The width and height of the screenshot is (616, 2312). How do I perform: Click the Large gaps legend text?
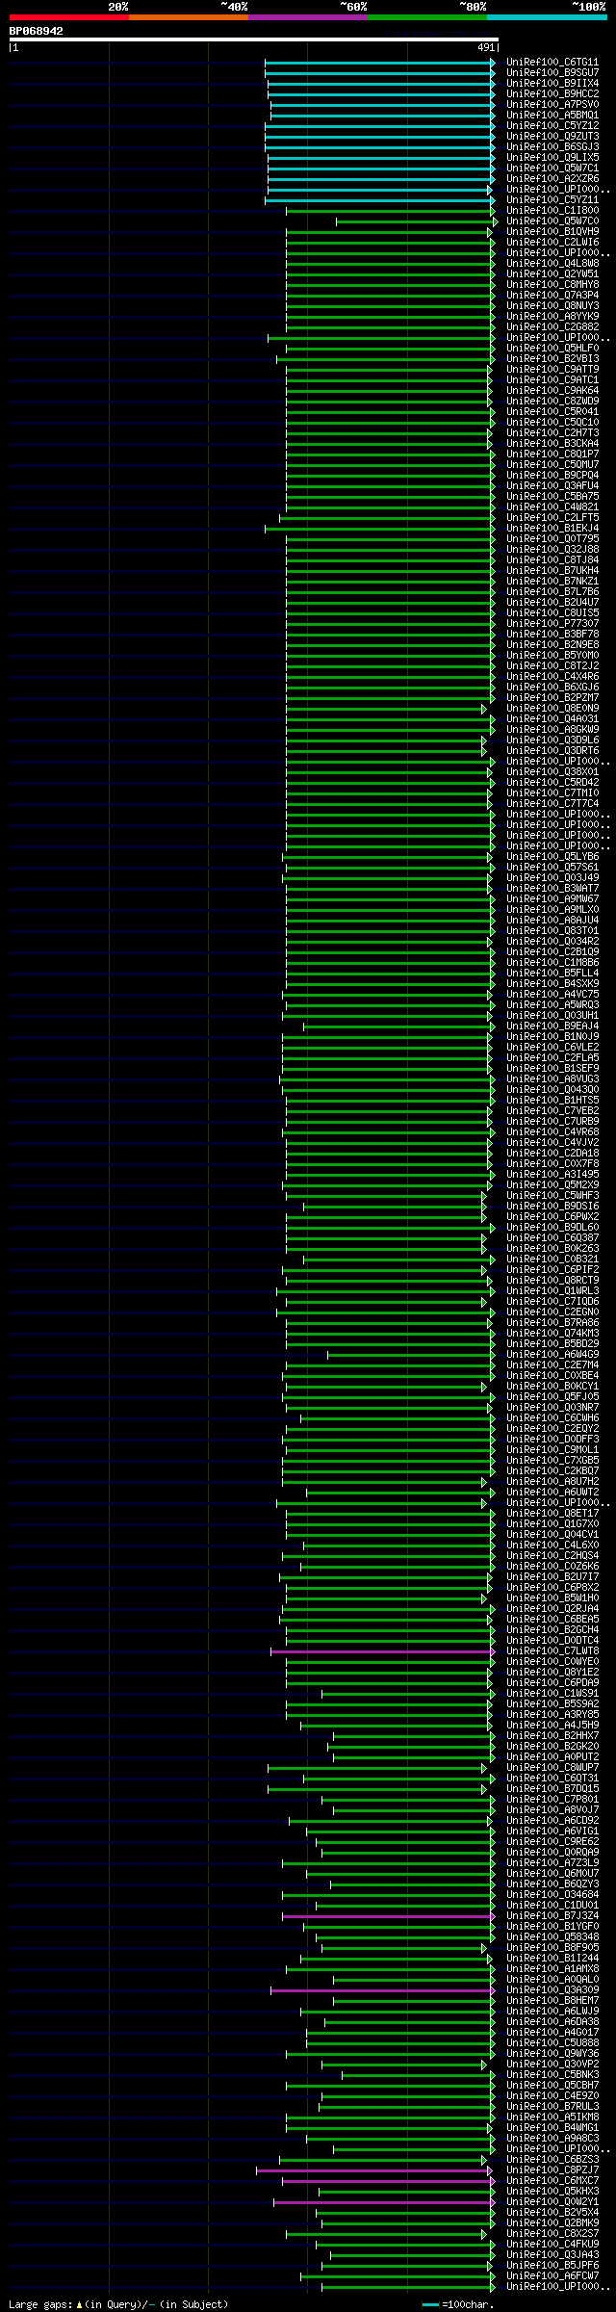[x=118, y=2304]
